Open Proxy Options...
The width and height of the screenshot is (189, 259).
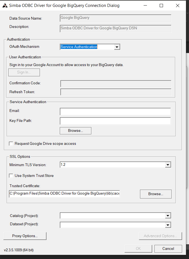(x=25, y=236)
